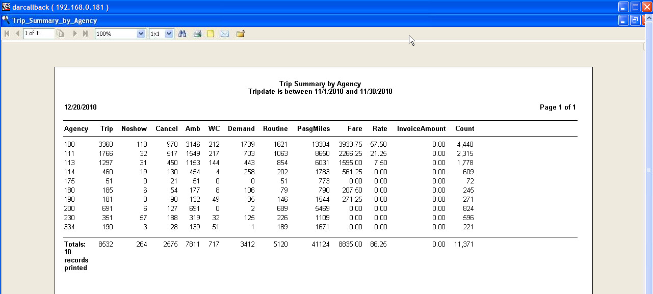This screenshot has height=294, width=653.
Task: Click the yellow note page icon
Action: click(211, 34)
